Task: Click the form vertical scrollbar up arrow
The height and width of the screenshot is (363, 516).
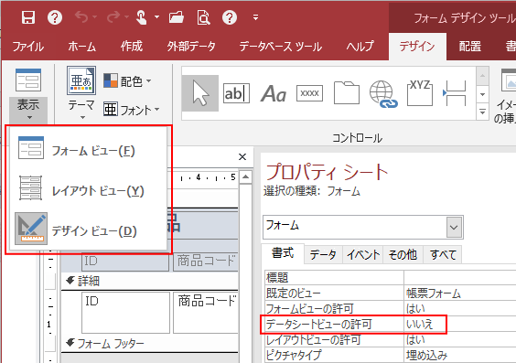Action: click(x=245, y=176)
